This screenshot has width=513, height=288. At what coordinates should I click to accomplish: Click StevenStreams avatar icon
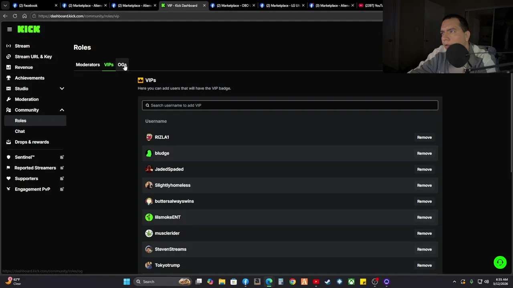(149, 249)
